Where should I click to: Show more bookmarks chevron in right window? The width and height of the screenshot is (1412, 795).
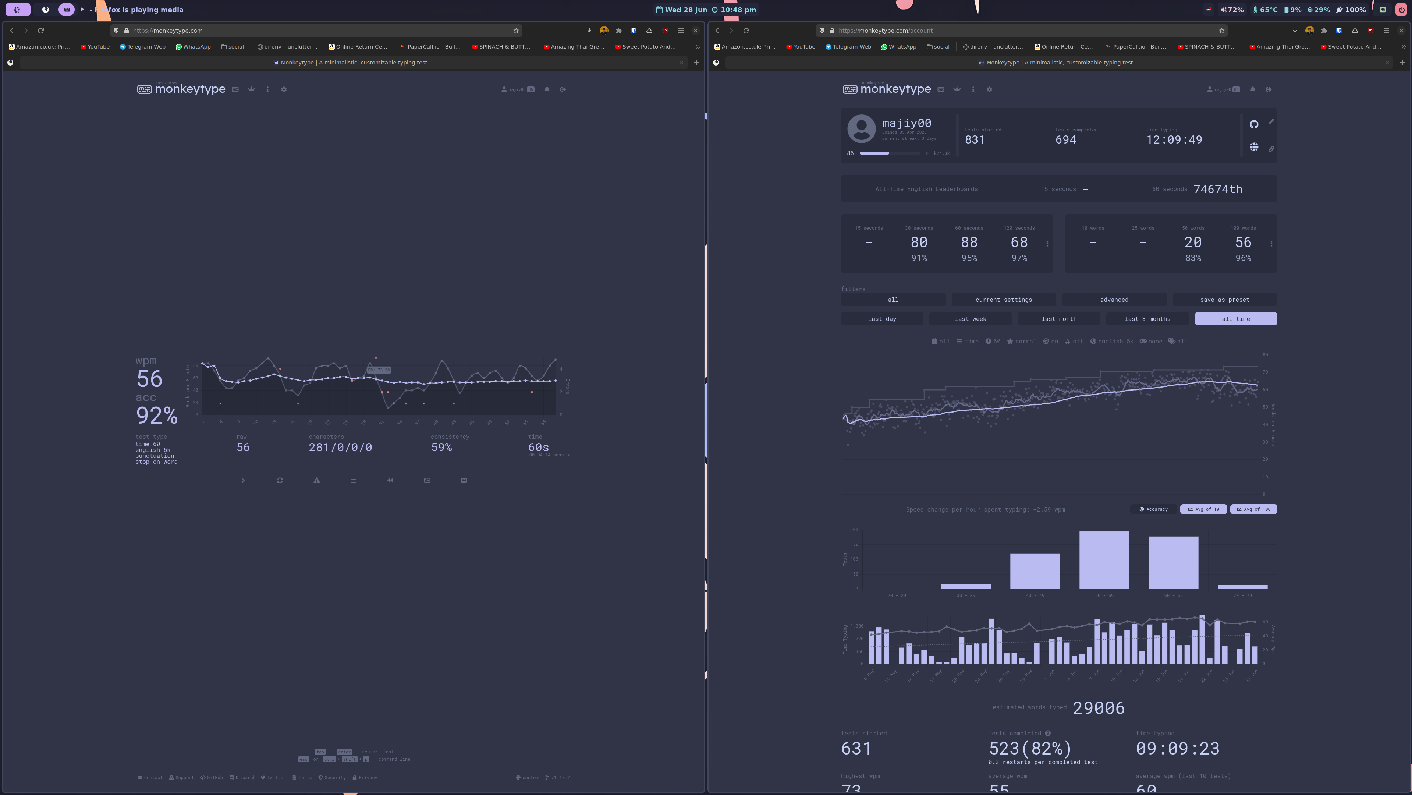[1403, 47]
